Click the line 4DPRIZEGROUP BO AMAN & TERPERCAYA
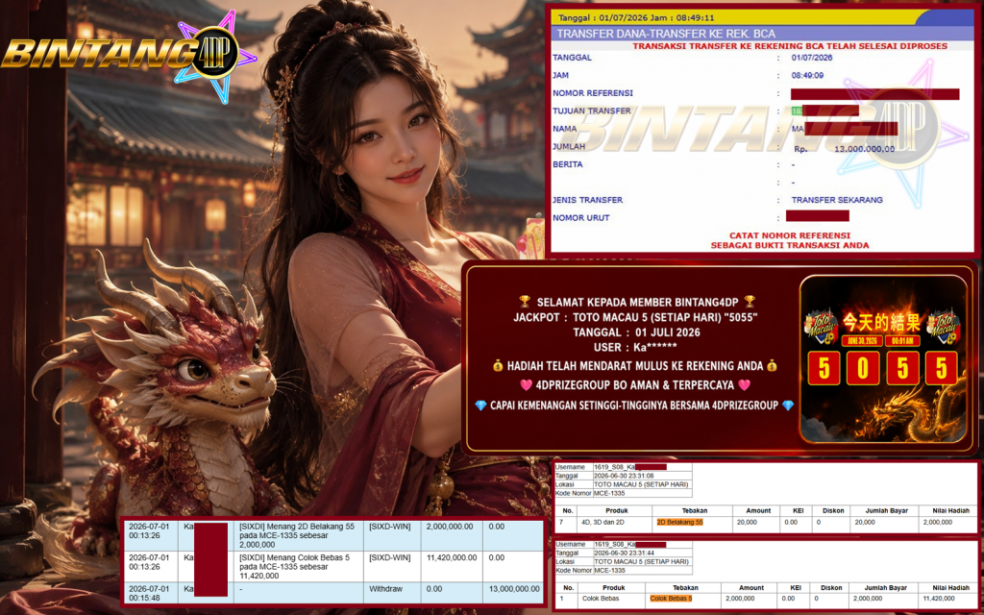This screenshot has width=984, height=615. tap(635, 385)
